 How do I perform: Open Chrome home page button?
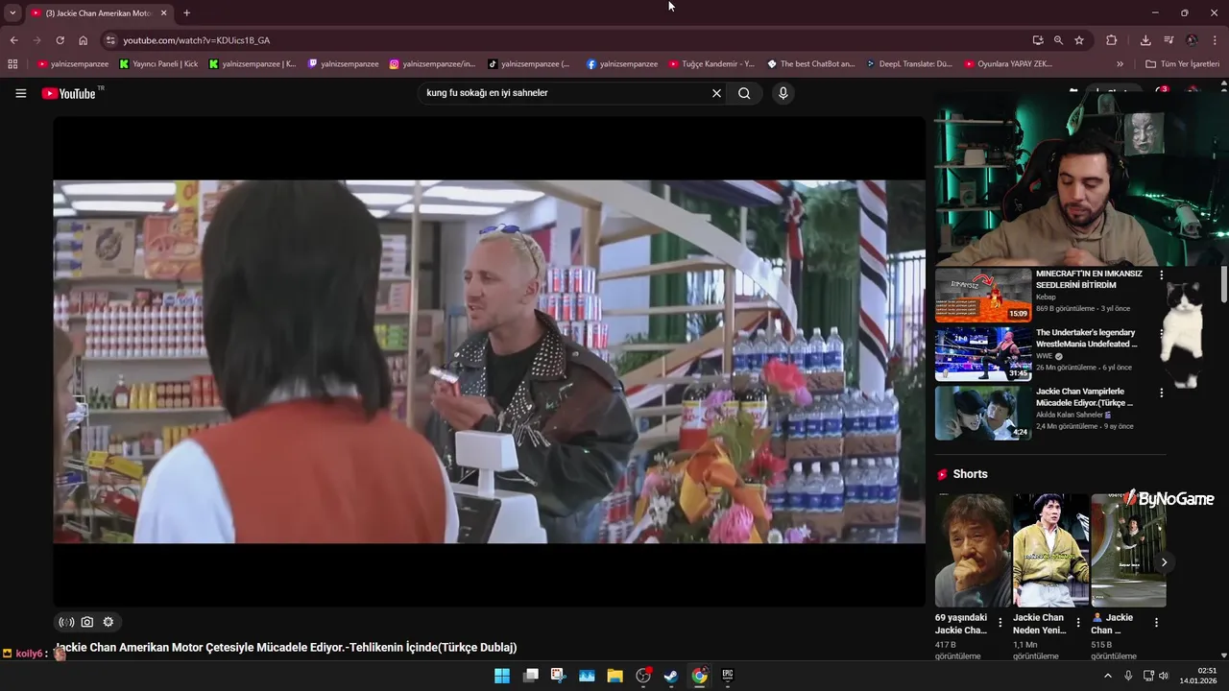coord(84,40)
